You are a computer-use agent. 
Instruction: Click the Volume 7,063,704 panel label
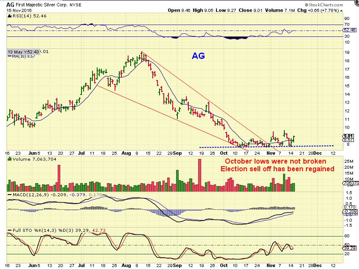(34, 159)
